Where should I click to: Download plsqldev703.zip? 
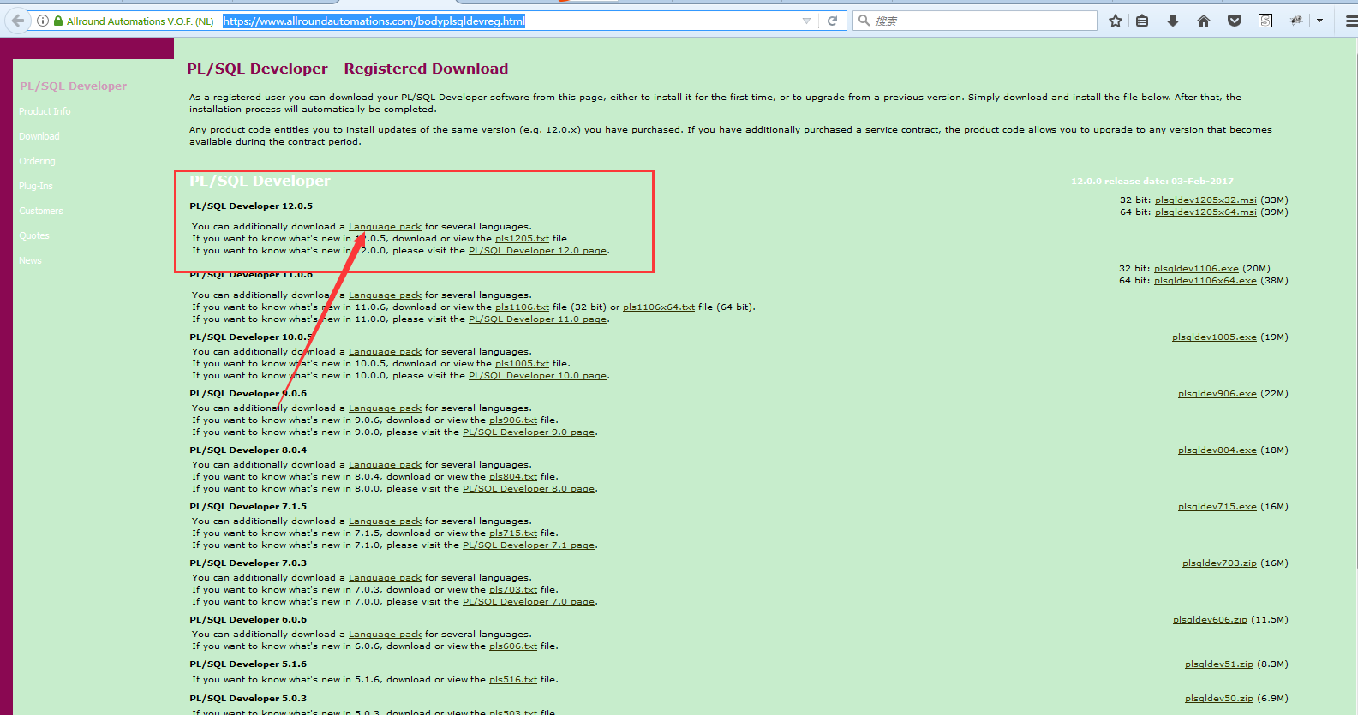1219,563
